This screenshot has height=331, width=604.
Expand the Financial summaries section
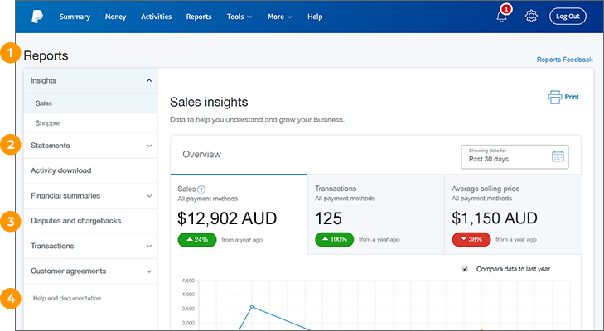click(x=148, y=196)
